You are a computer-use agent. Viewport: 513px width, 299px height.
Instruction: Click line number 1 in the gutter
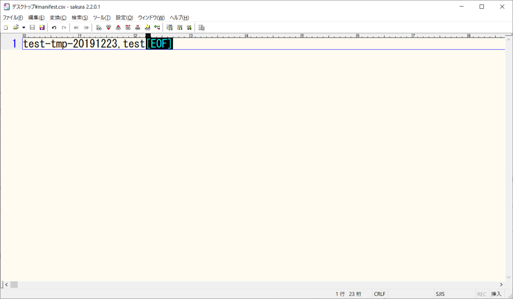click(14, 44)
